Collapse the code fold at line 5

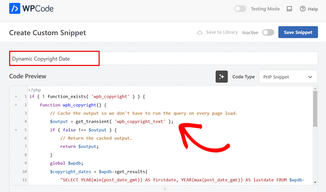[x=16, y=130]
